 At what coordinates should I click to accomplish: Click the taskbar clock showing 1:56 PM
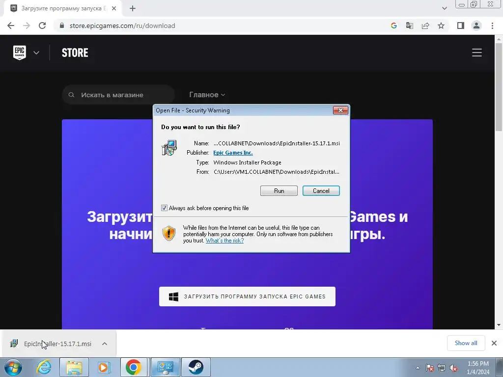point(478,368)
